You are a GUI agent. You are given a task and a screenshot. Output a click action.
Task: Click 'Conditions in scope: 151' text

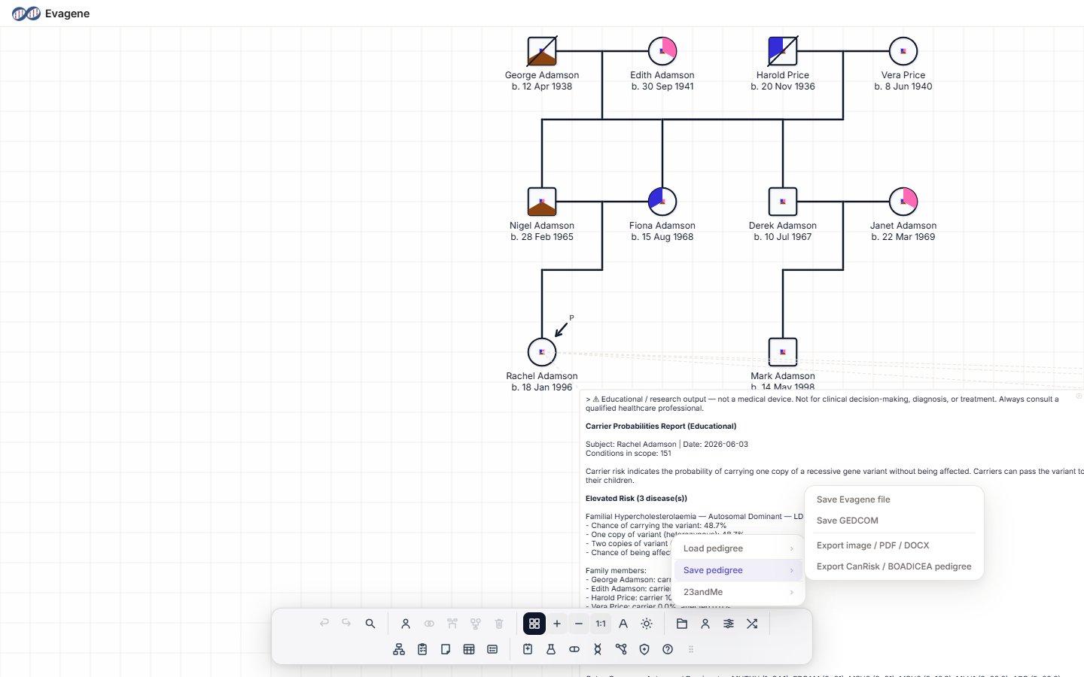pos(629,454)
